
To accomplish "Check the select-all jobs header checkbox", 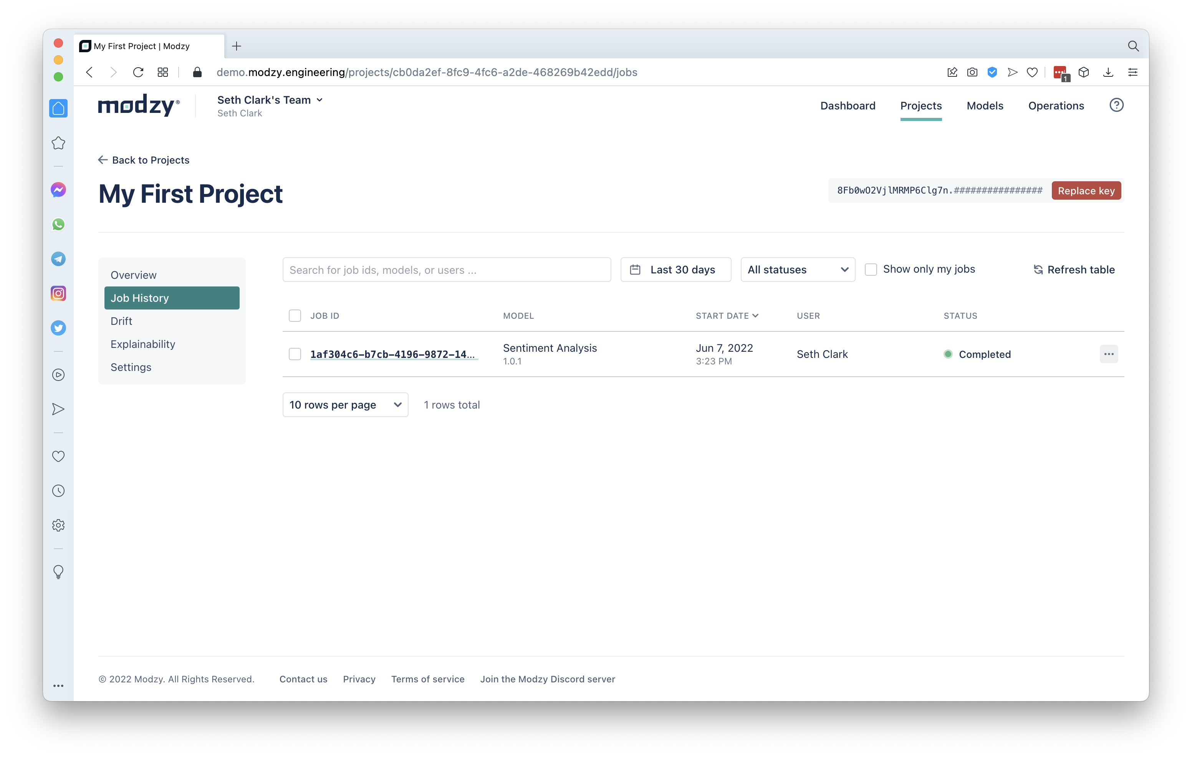I will [x=295, y=316].
